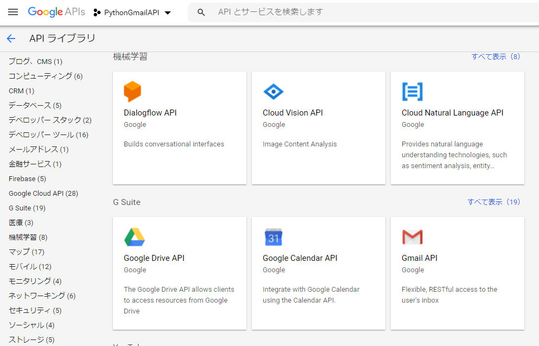Screen dimensions: 539x346
Task: Filter by コンピューティング (6) category
Action: click(46, 76)
